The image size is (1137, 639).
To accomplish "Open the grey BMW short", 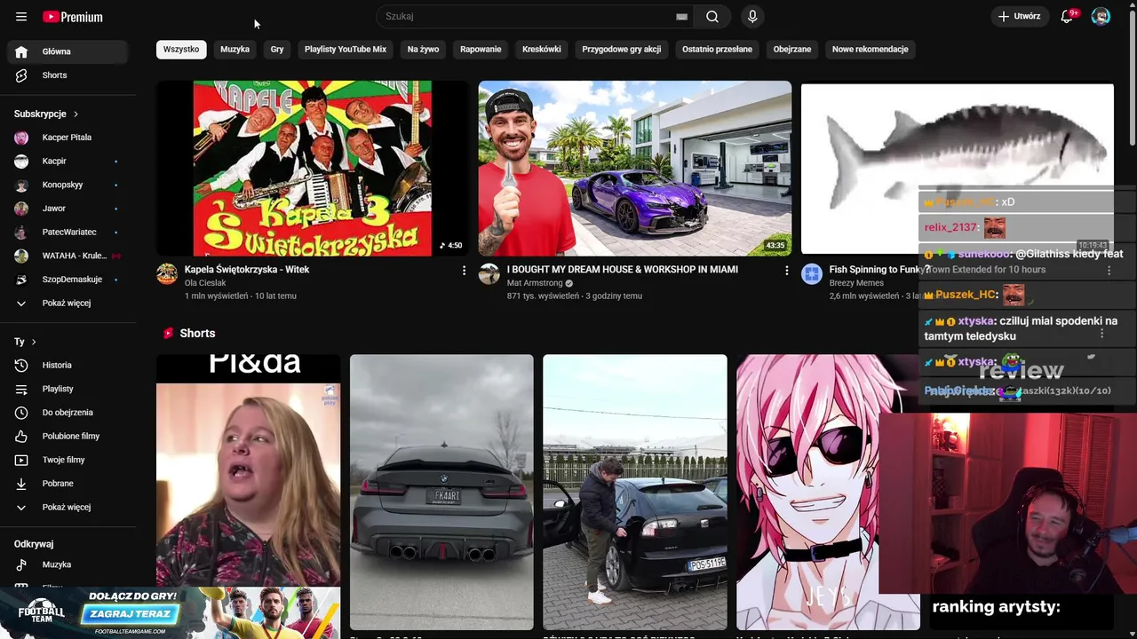I will coord(441,493).
